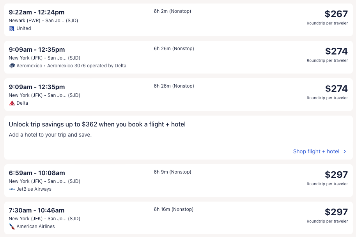The height and width of the screenshot is (237, 356).
Task: Click the Add a hotel to your trip text
Action: point(50,135)
